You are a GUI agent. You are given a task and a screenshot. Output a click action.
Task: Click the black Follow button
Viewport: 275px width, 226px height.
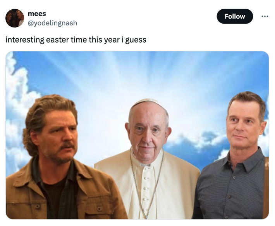(x=235, y=16)
